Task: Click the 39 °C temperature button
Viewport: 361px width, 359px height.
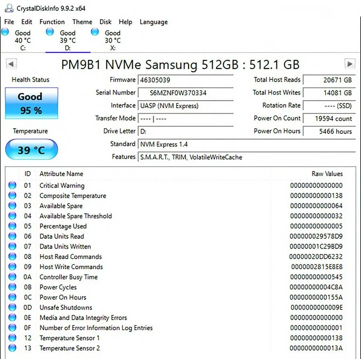Action: pyautogui.click(x=32, y=149)
